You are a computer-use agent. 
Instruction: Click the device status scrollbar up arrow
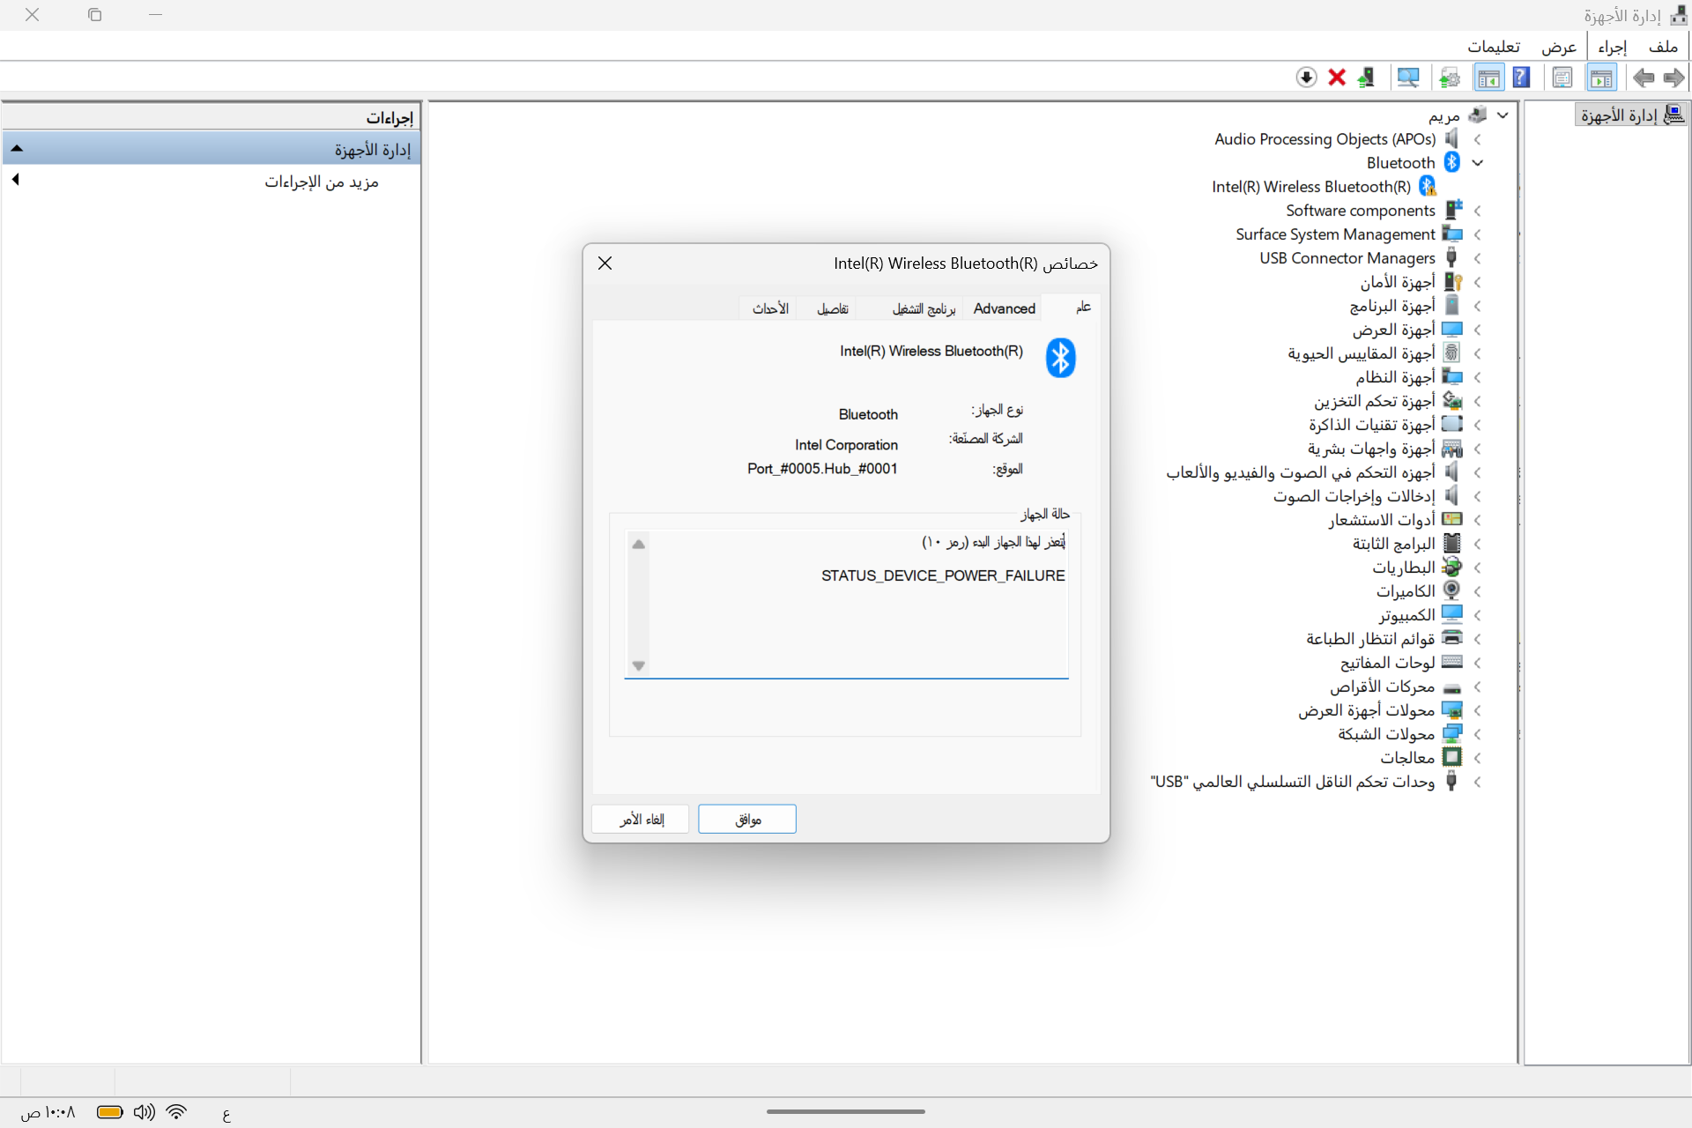coord(639,544)
